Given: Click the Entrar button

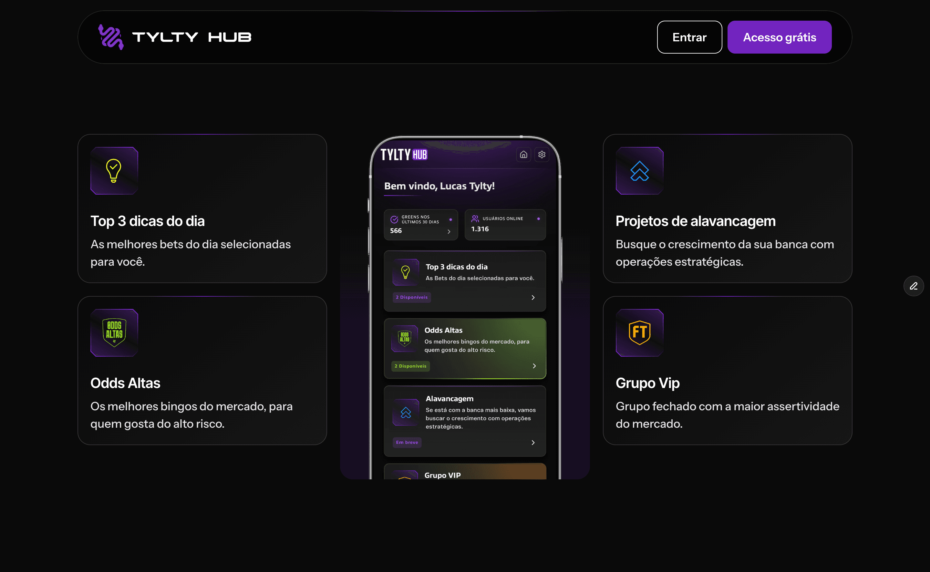Looking at the screenshot, I should point(689,37).
